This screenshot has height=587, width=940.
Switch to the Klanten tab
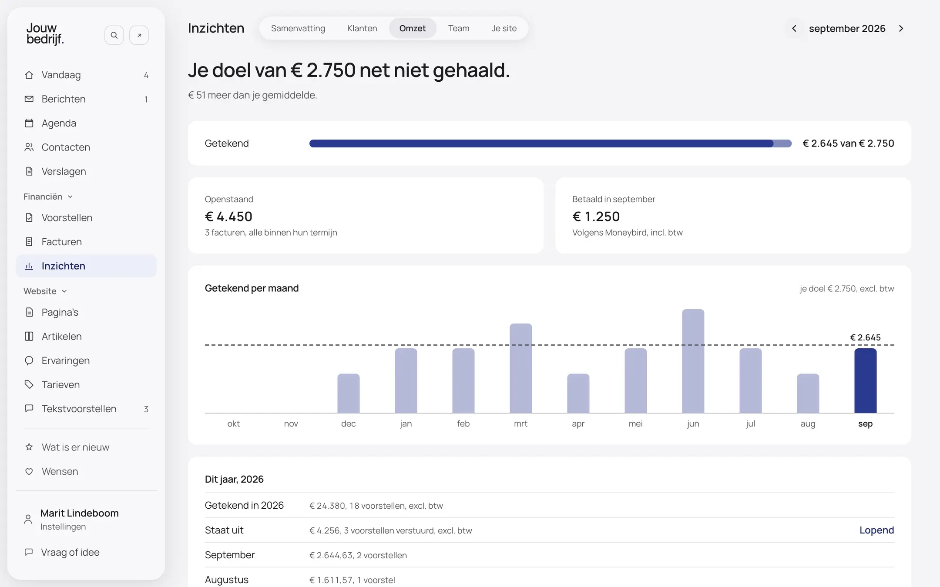pyautogui.click(x=362, y=28)
